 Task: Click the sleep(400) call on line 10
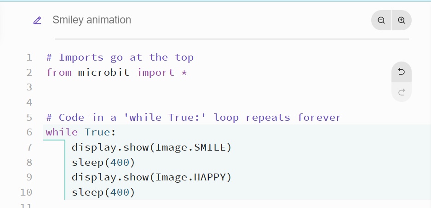pyautogui.click(x=103, y=192)
